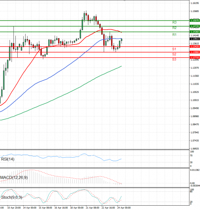Click the Stoch(9,6,3) indicator label

[x=12, y=197]
